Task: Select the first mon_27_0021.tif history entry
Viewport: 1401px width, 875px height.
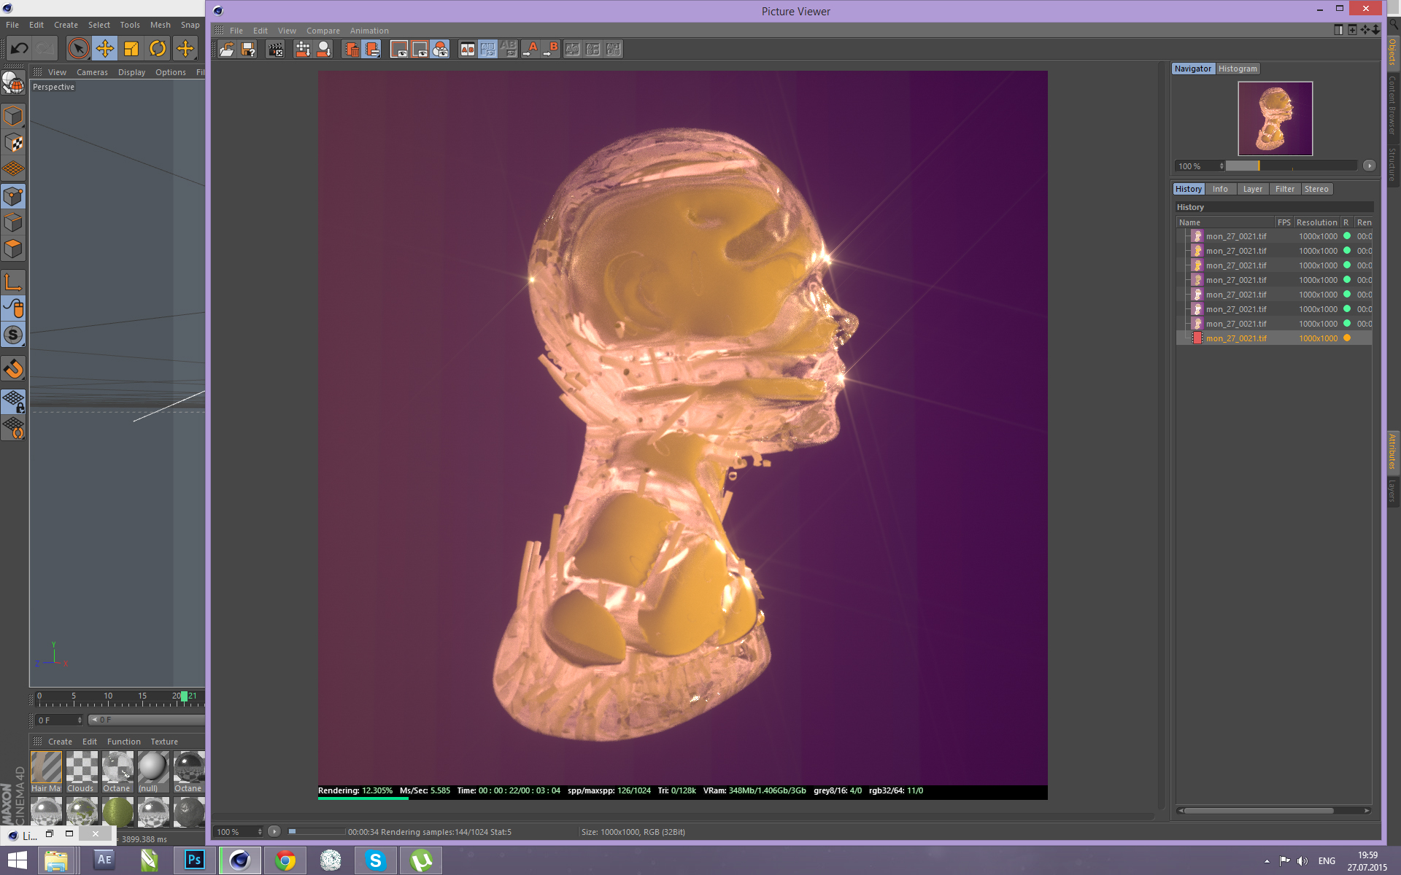Action: coord(1236,236)
